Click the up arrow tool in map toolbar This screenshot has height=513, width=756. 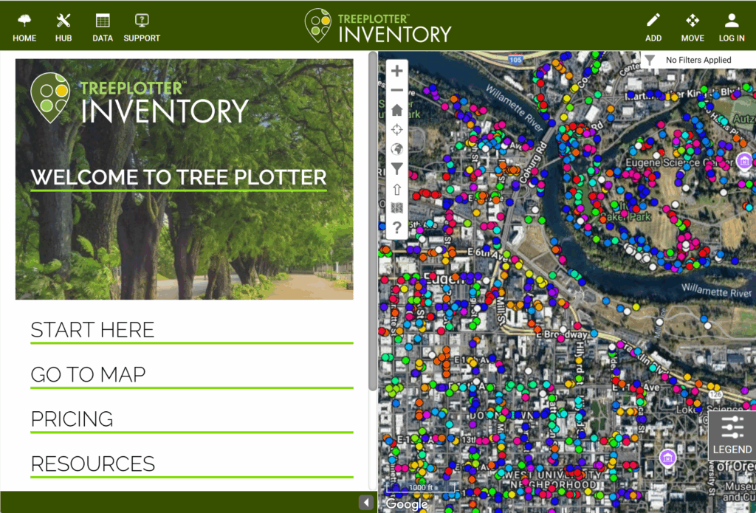[x=396, y=189]
